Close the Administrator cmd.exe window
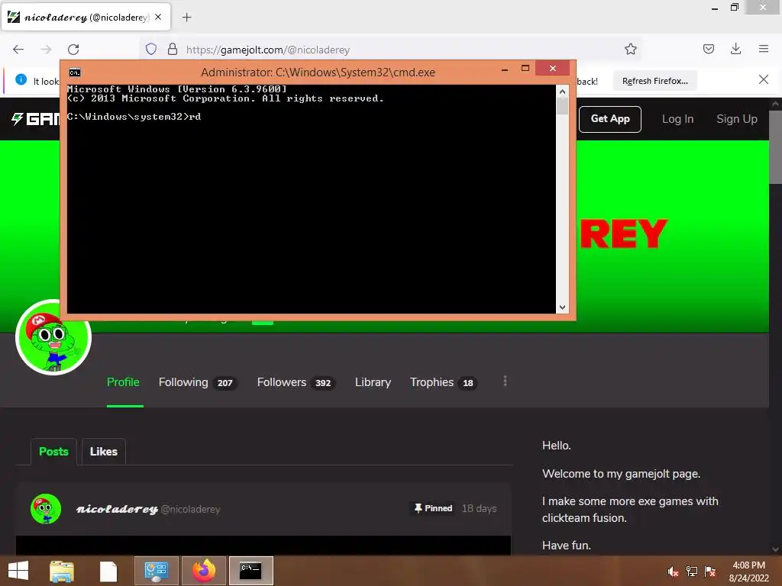This screenshot has height=586, width=782. point(553,68)
